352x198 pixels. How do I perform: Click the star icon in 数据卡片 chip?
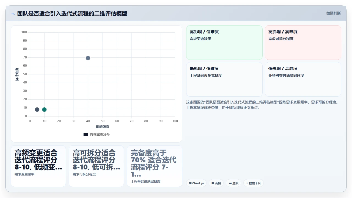click(x=247, y=183)
